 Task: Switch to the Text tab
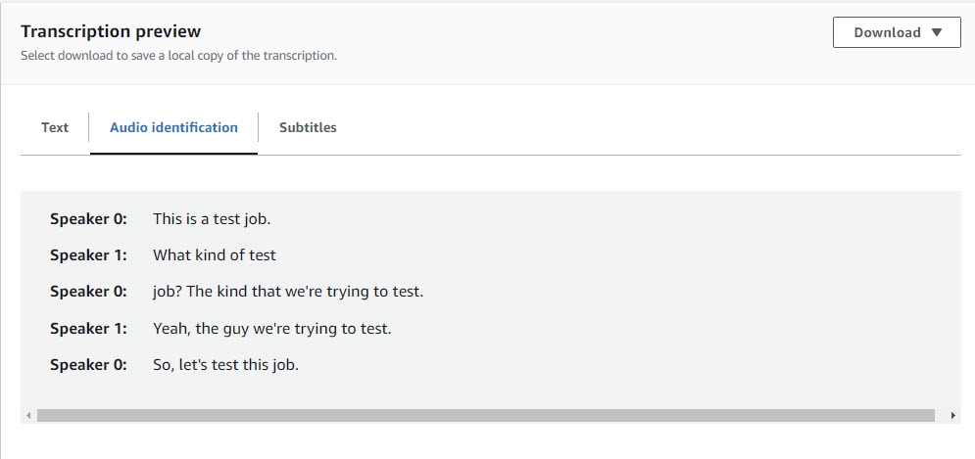55,127
